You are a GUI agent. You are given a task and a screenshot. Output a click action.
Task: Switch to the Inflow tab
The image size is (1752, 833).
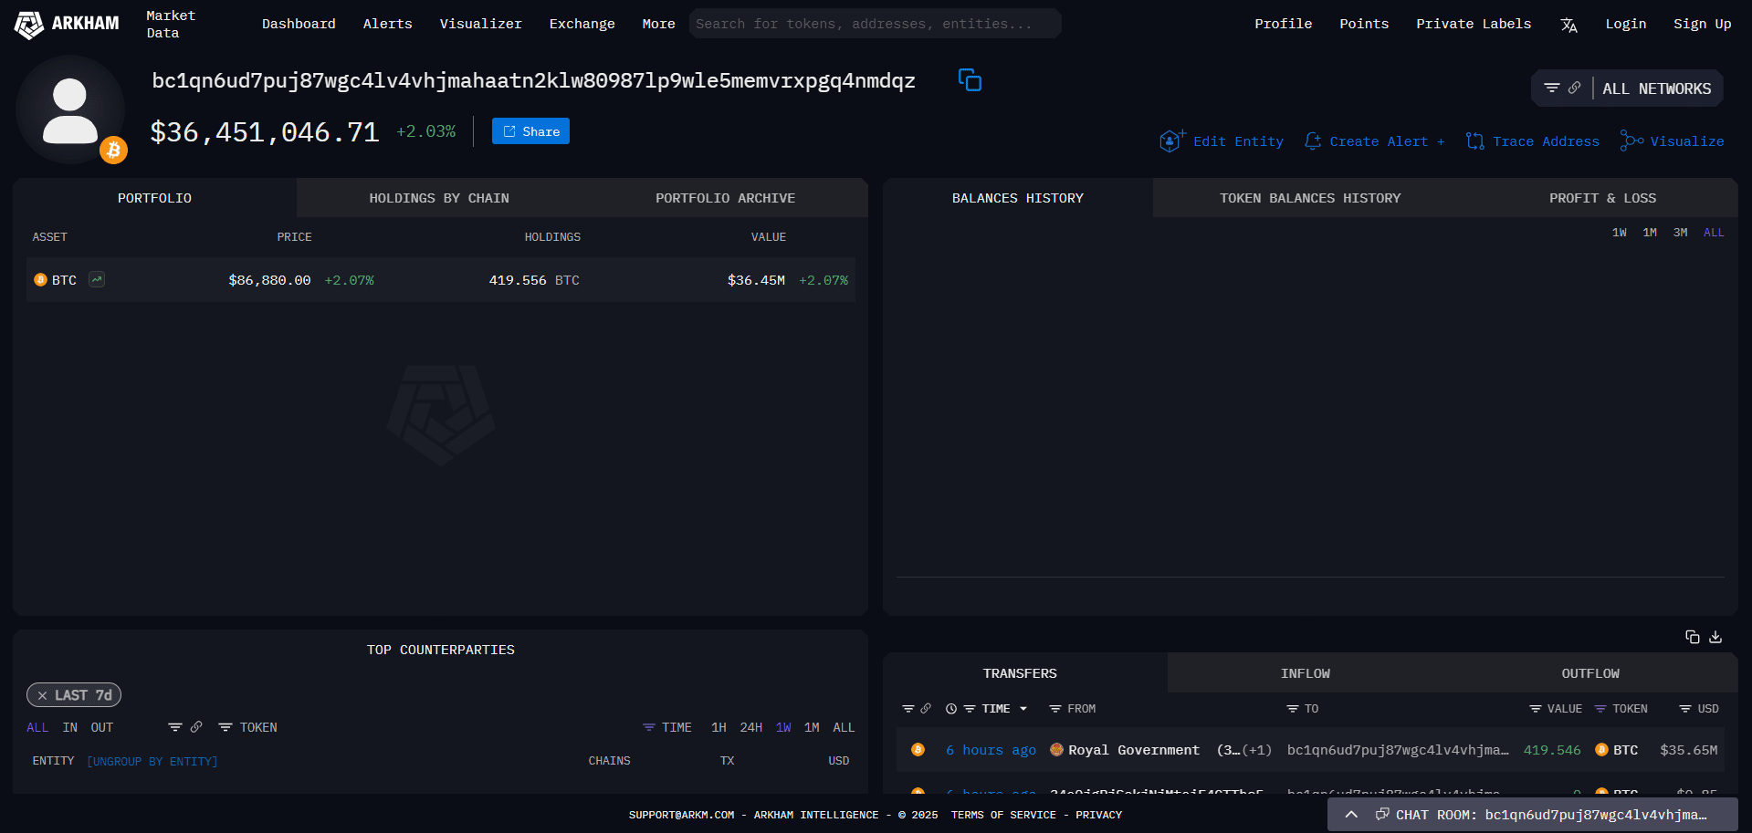coord(1306,673)
